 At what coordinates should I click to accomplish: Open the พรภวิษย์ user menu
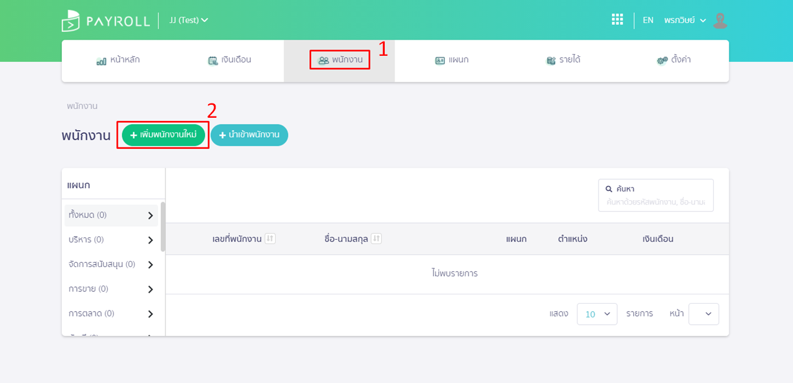(685, 20)
